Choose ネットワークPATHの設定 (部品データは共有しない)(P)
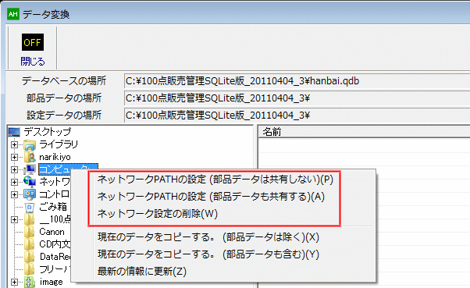 (x=215, y=180)
